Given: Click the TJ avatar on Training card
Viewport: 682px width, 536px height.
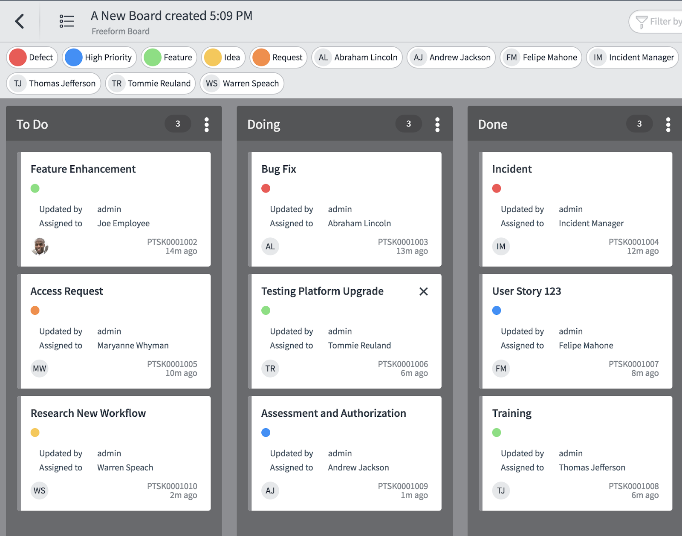Looking at the screenshot, I should (501, 490).
